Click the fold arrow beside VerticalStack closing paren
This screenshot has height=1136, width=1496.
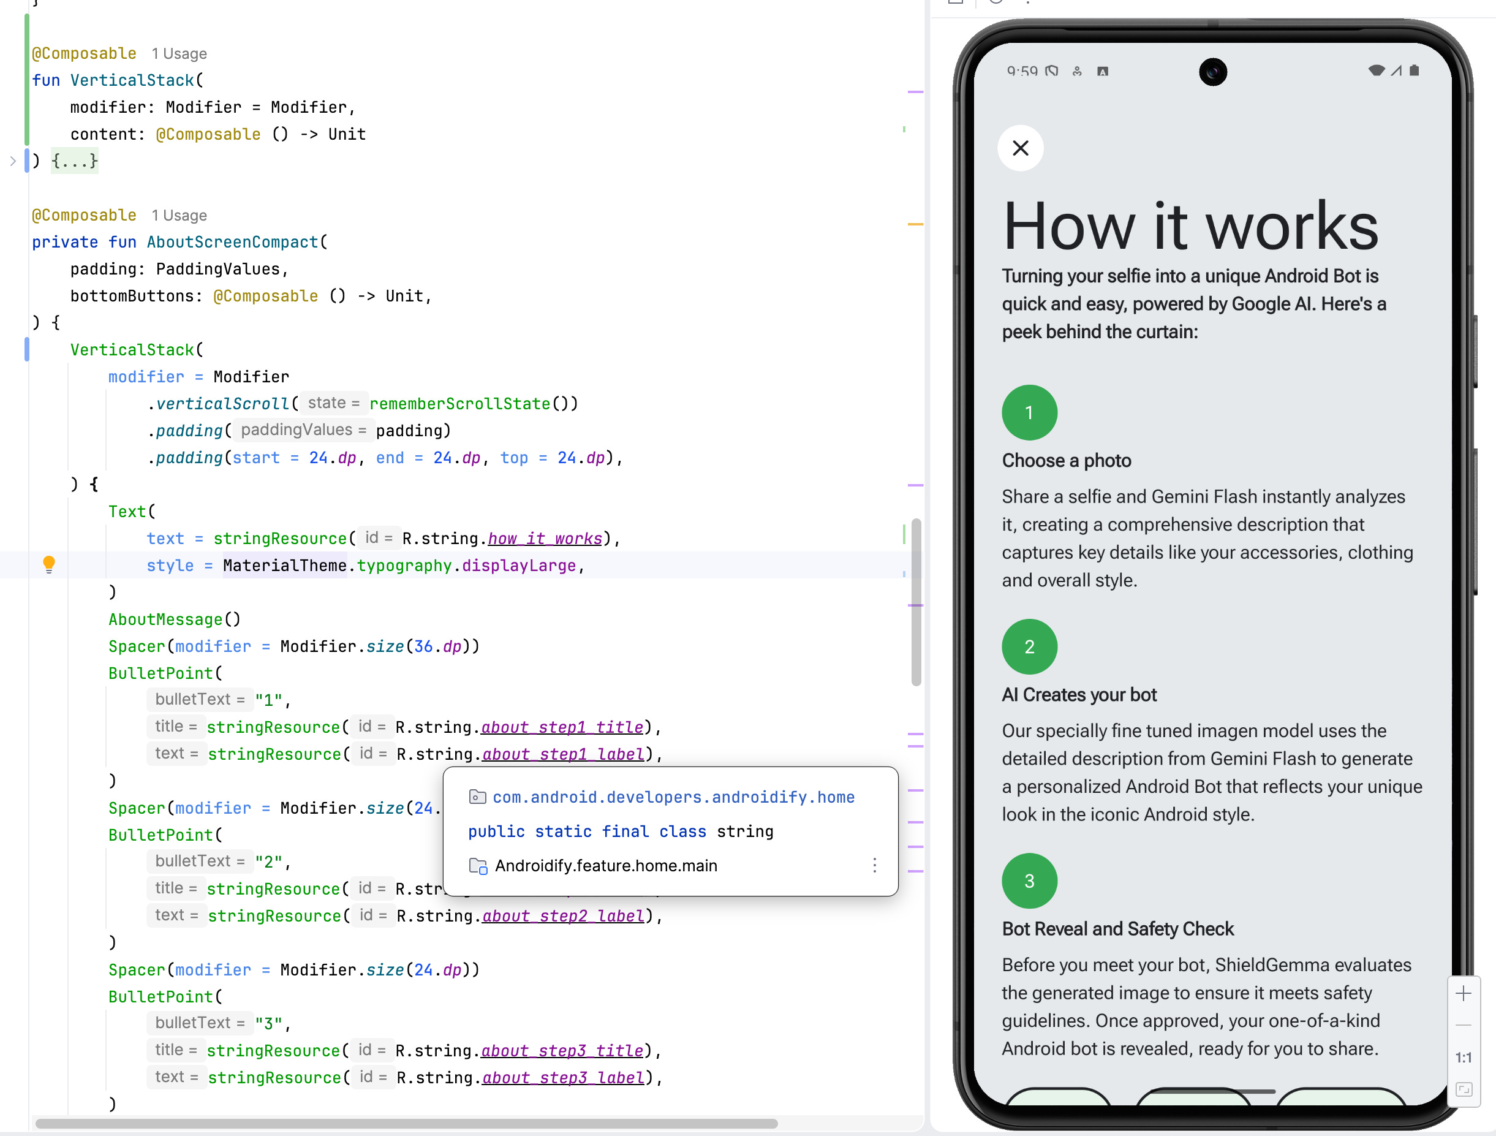[13, 161]
